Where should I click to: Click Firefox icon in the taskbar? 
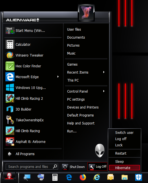(83, 177)
